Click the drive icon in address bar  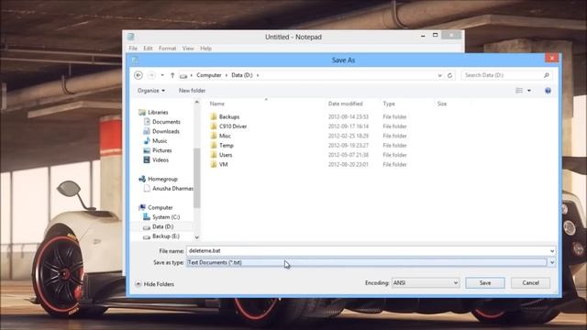[x=183, y=75]
